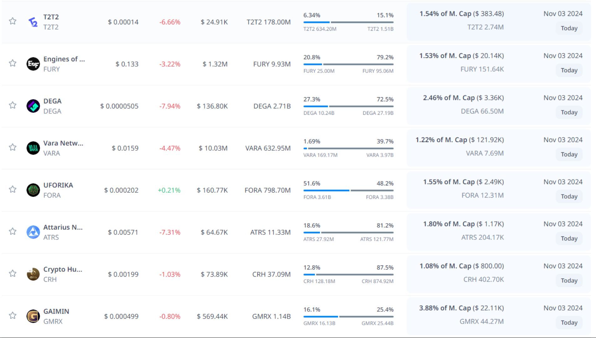This screenshot has width=596, height=338.
Task: Click the Crypto Hunters coin logo
Action: click(x=33, y=274)
